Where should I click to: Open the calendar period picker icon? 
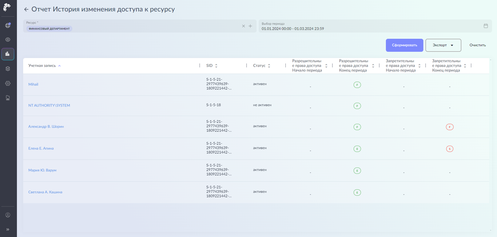click(486, 26)
